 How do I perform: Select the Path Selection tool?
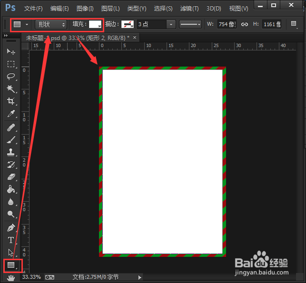11,253
